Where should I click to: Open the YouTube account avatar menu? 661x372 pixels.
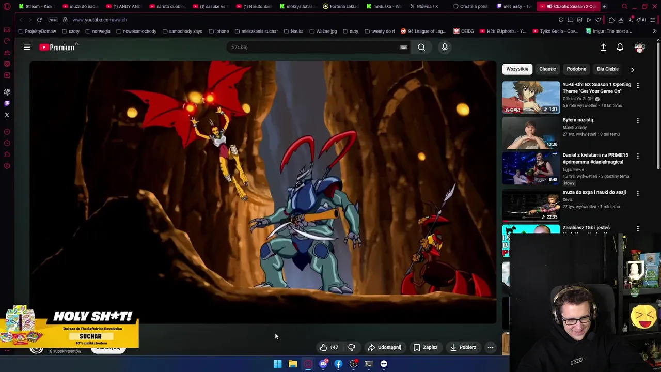pyautogui.click(x=640, y=47)
